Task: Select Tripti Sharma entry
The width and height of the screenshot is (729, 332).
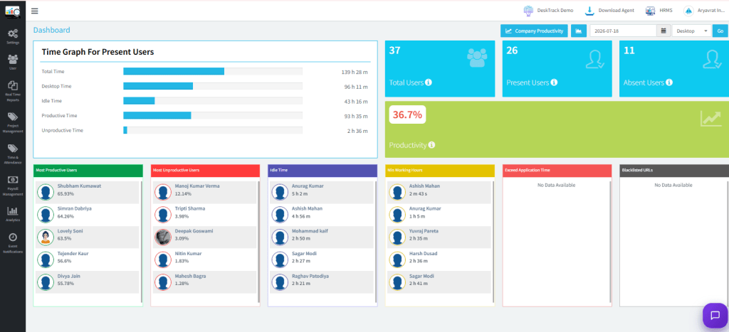Action: pyautogui.click(x=204, y=215)
